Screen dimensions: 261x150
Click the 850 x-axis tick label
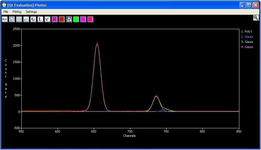point(239,131)
